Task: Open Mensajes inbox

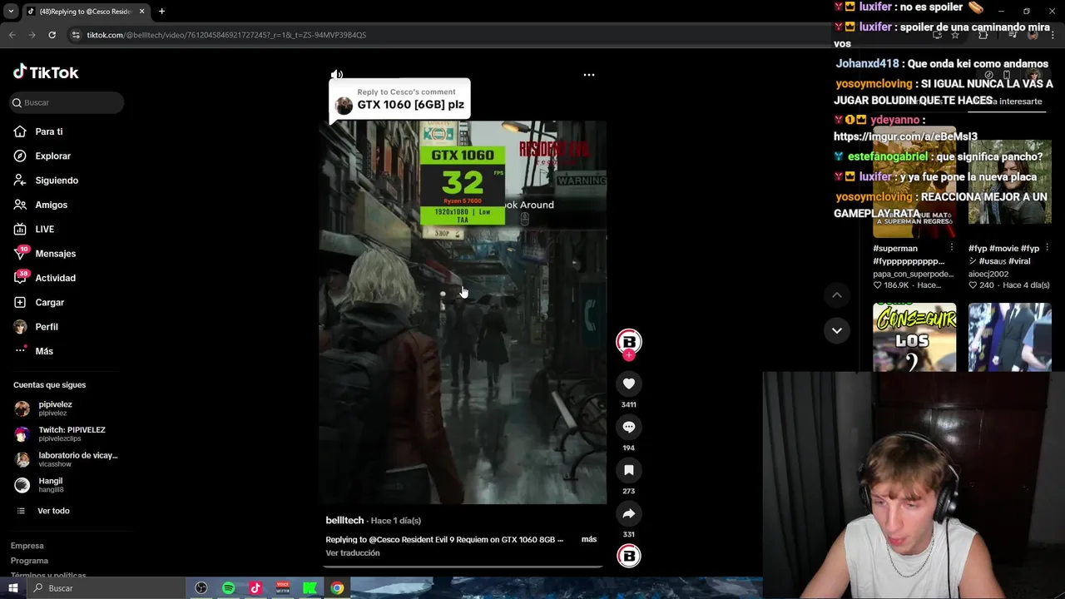Action: 55,254
